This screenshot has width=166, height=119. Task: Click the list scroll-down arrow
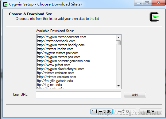pyautogui.click(x=118, y=86)
